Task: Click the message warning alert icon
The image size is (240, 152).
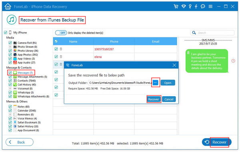Action: tap(233, 61)
